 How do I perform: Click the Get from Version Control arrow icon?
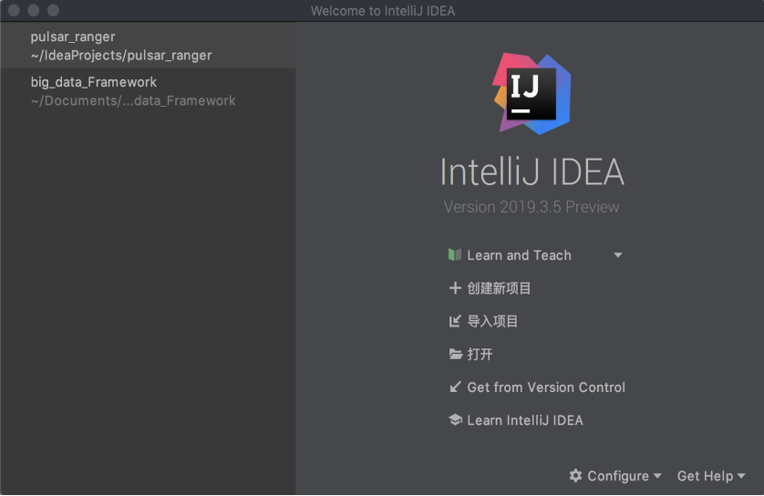[455, 387]
